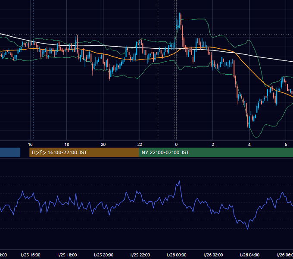The width and height of the screenshot is (293, 259).
Task: Click the 1/26 02:00 date label
Action: click(213, 255)
